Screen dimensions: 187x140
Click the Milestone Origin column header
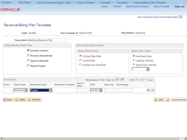38,85
